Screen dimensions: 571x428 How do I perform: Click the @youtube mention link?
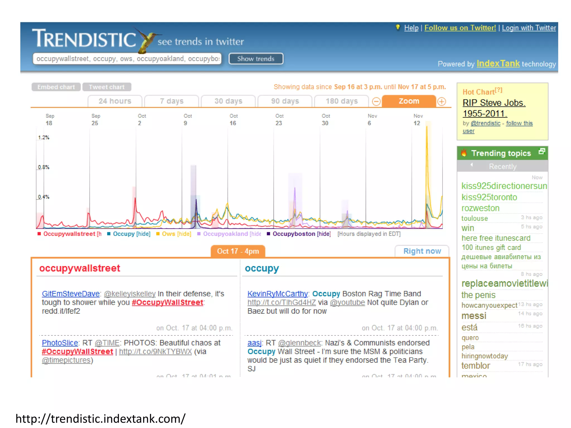tap(347, 303)
